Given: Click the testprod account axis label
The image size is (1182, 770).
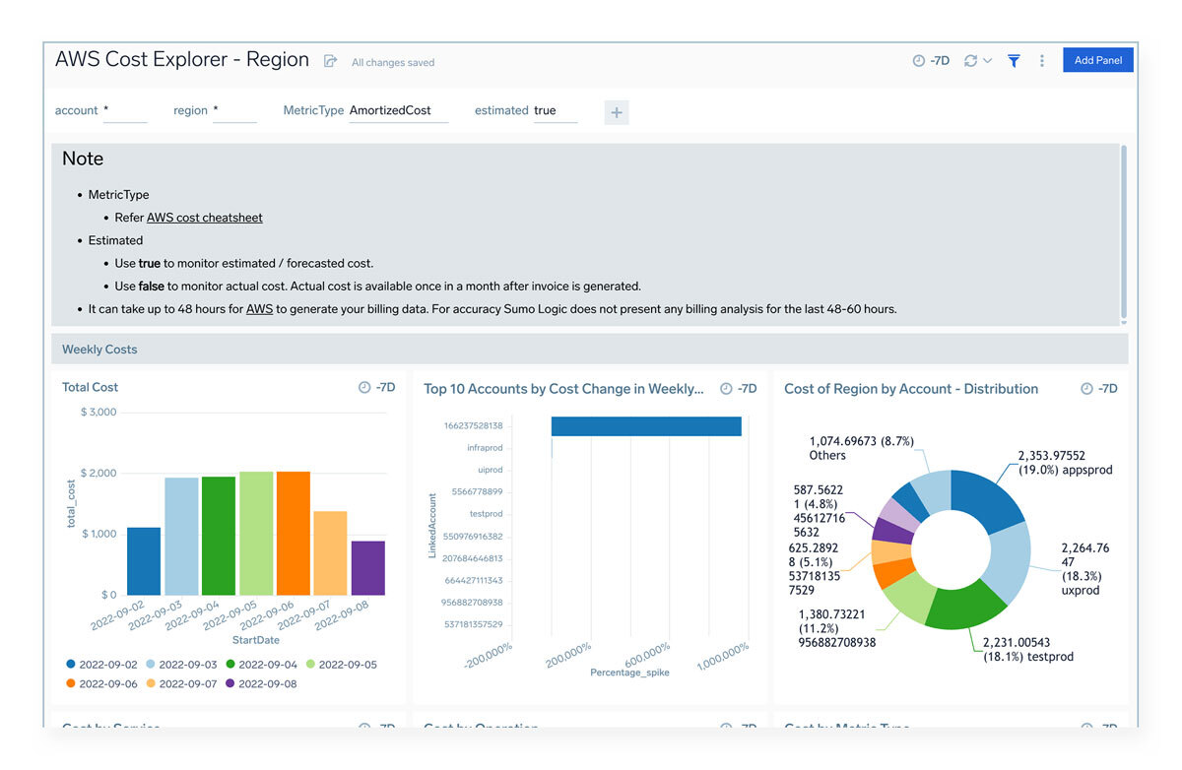Looking at the screenshot, I should click(x=487, y=514).
